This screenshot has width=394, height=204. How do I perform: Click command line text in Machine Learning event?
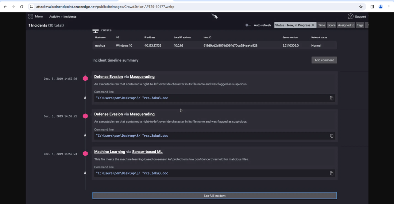coord(132,173)
